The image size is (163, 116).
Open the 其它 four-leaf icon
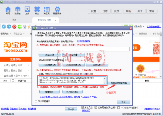37,10
